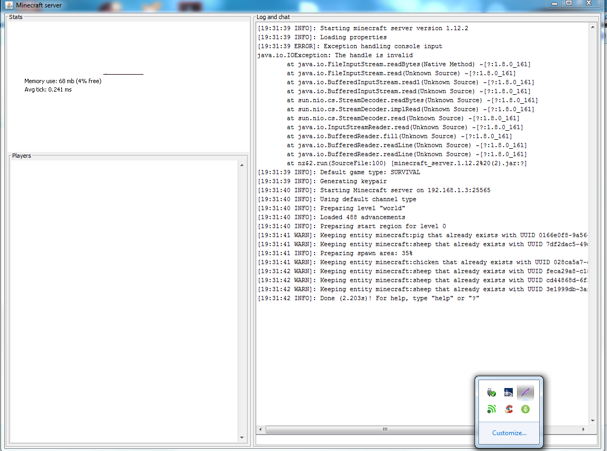Click 'java.io.IOException: The handle is invalid' line
The height and width of the screenshot is (451, 607).
(x=335, y=56)
